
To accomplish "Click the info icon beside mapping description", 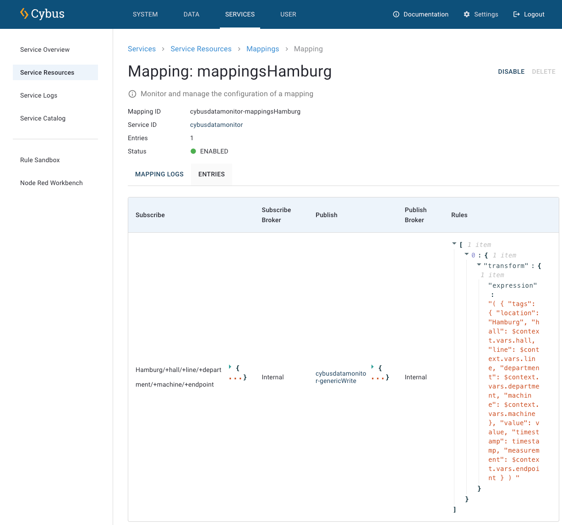I will (132, 94).
